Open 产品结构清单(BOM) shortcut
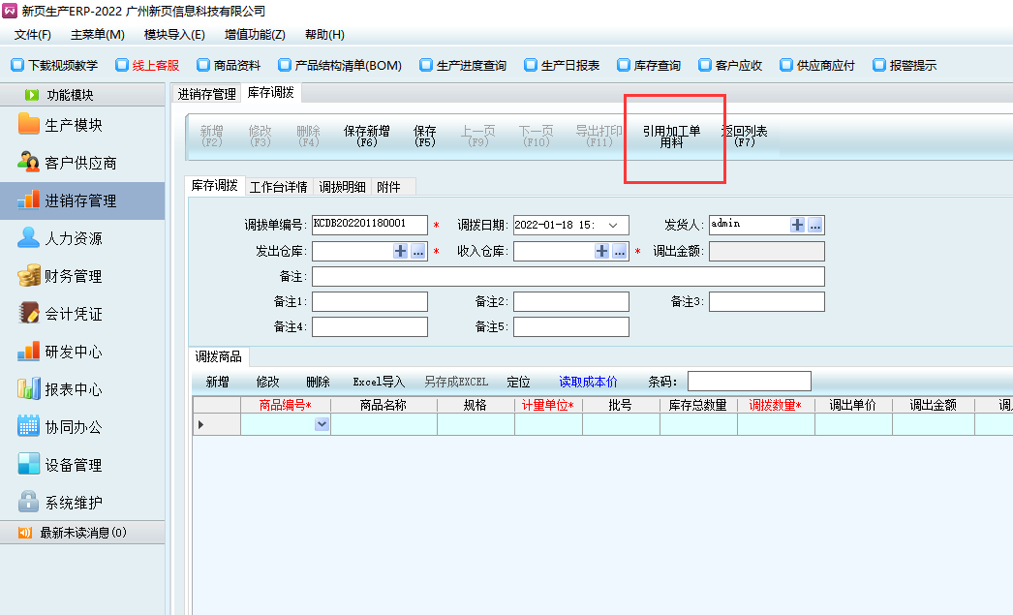The height and width of the screenshot is (615, 1013). tap(339, 66)
